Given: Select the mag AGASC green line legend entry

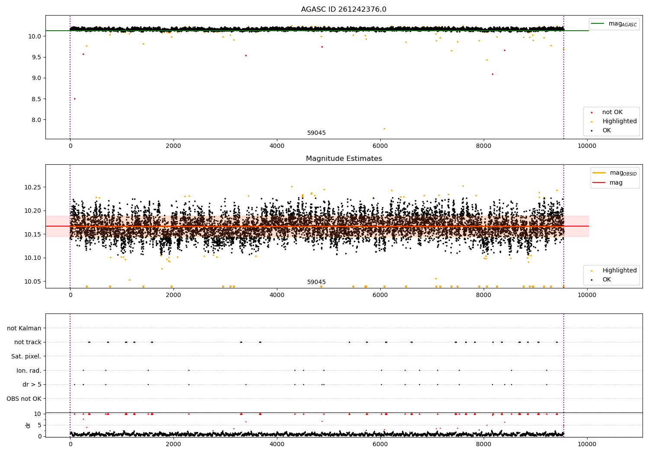Looking at the screenshot, I should (x=614, y=24).
